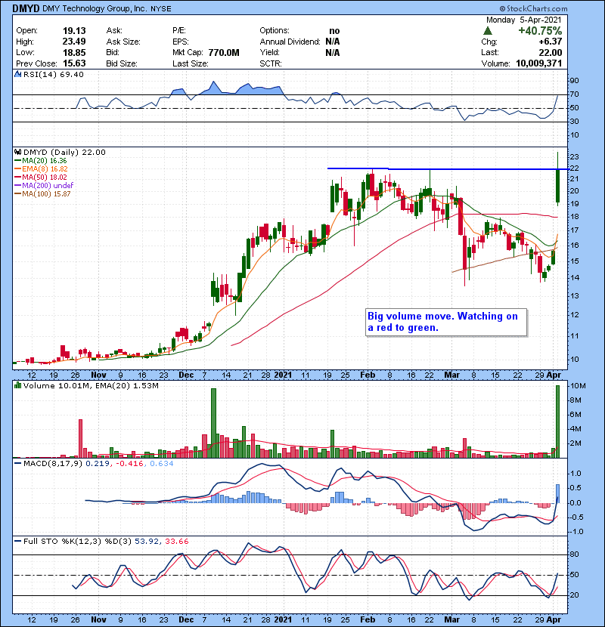Image resolution: width=605 pixels, height=627 pixels.
Task: Click the DMYD (Daily) 22.00 chart title
Action: (x=64, y=152)
